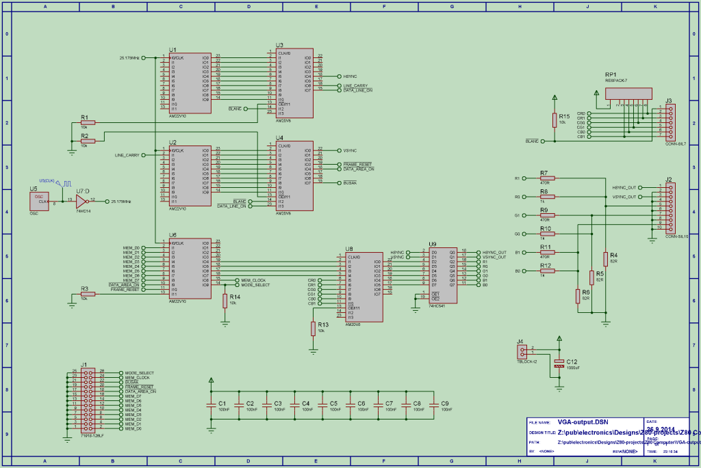Select resistor R15 10k
Screen dimensions: 701x468
(555, 120)
